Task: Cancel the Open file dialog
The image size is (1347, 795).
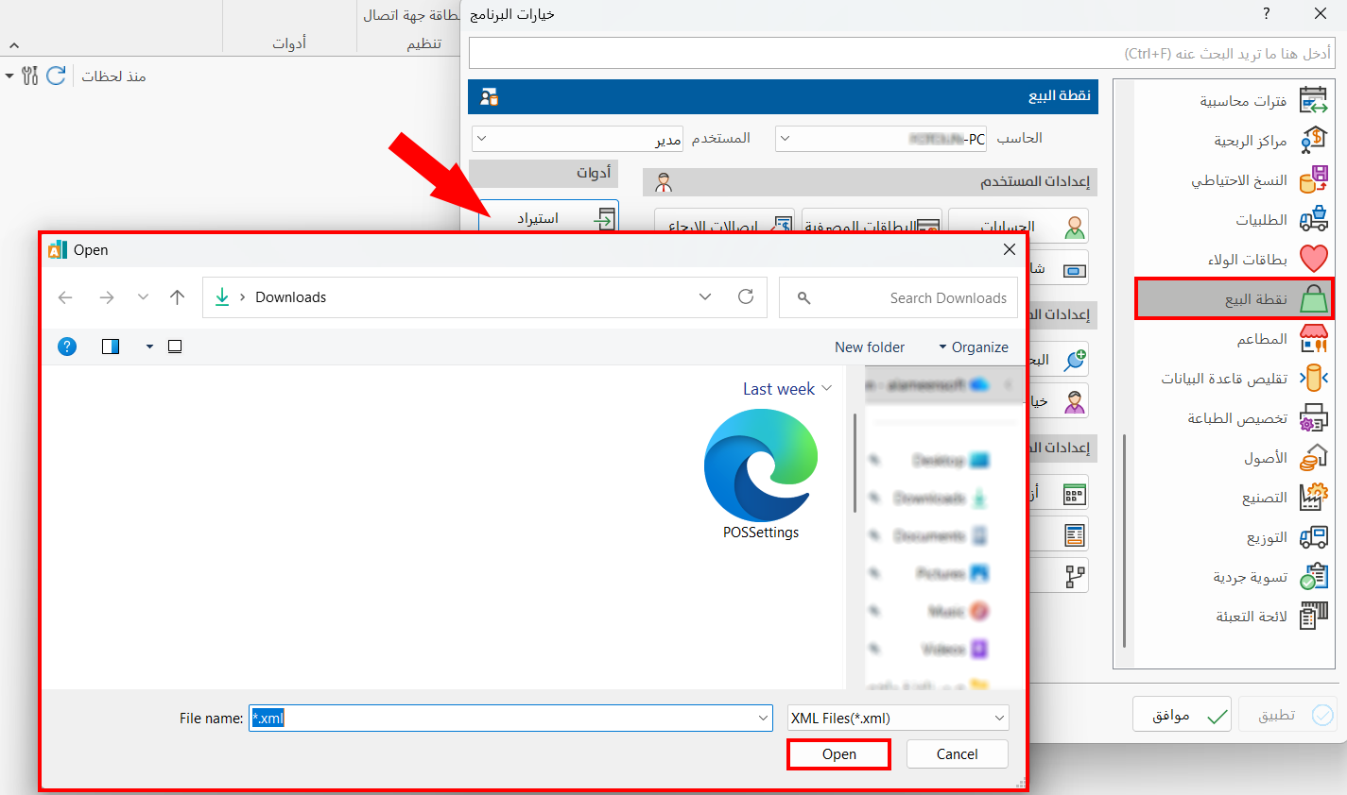Action: [957, 754]
